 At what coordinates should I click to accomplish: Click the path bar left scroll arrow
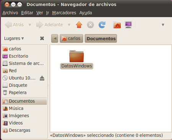55,38
